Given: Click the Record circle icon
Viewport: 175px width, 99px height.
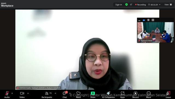Looking at the screenshot, I should click(136, 93).
